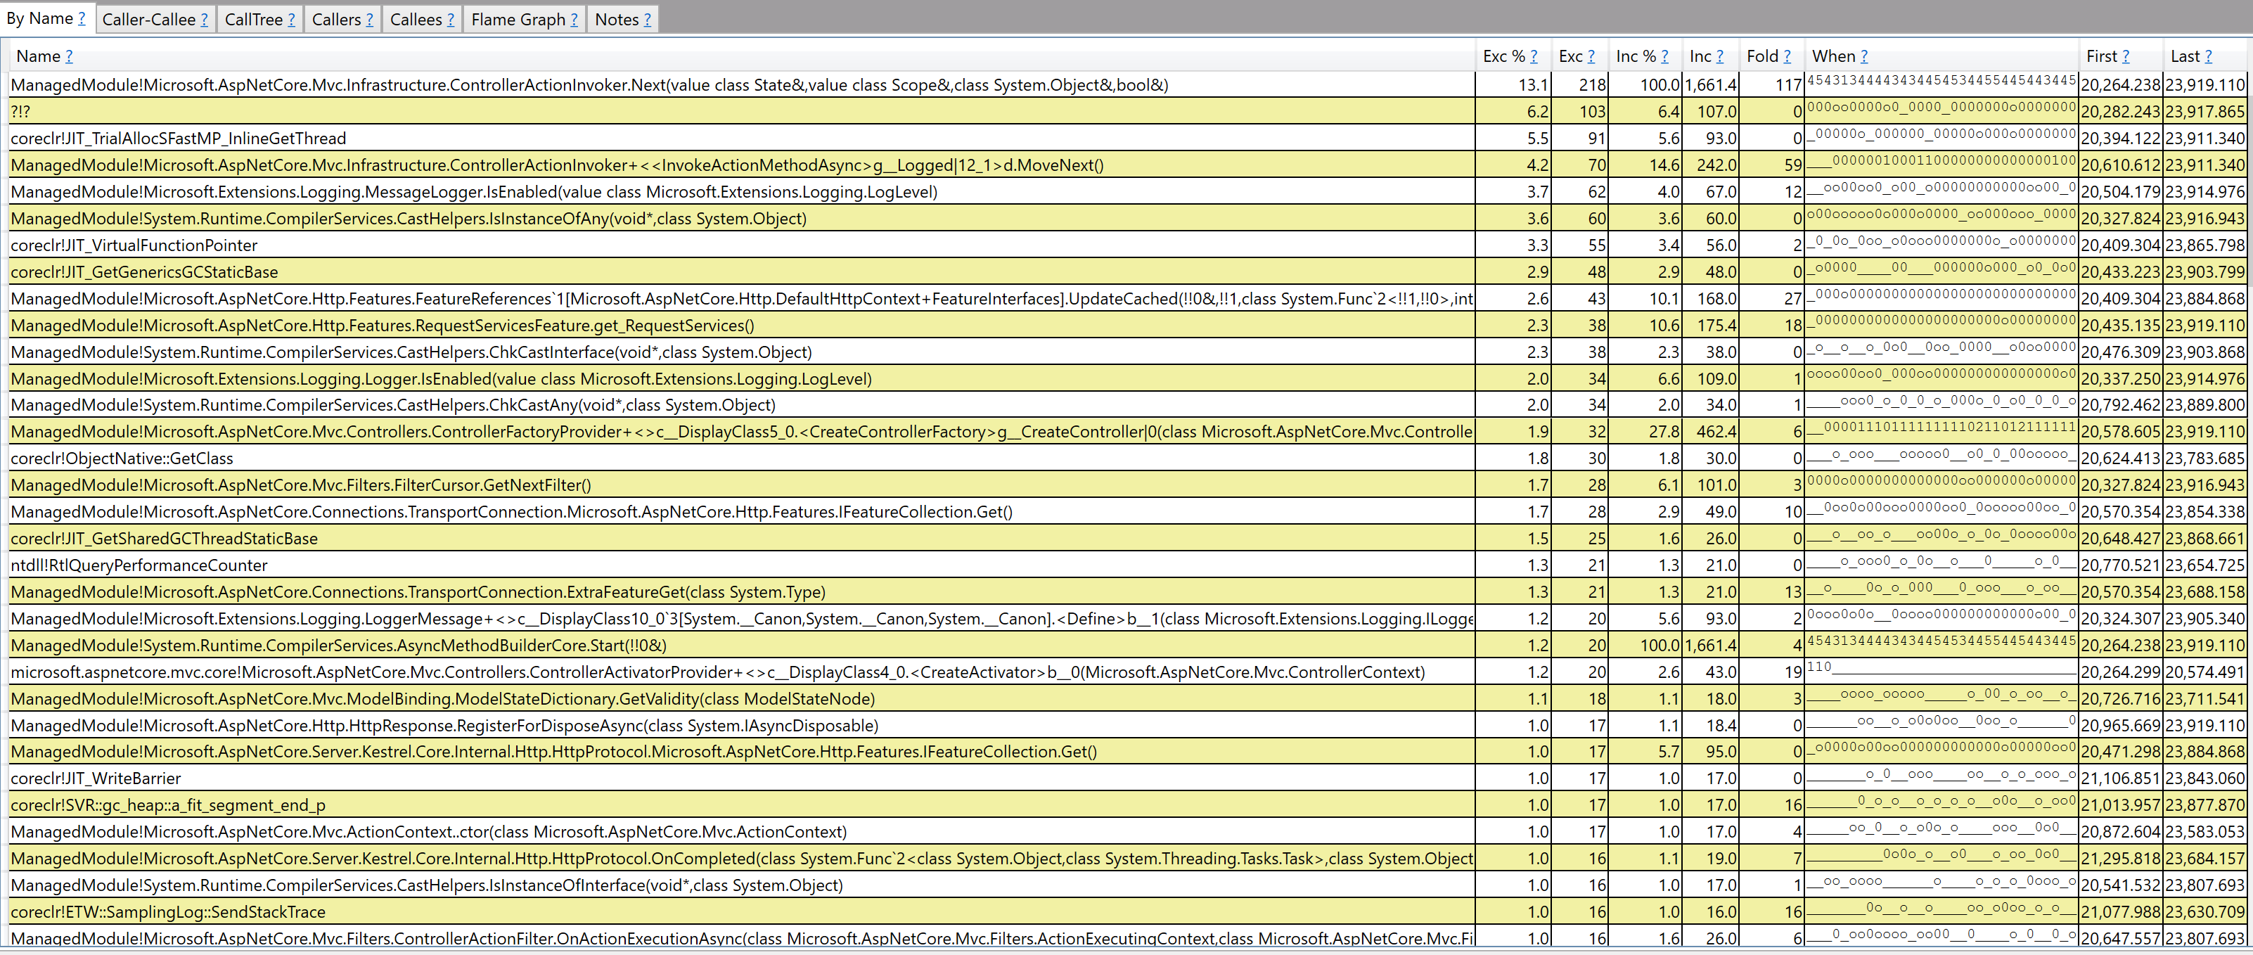Select the coreclr!ObjectNative::GetClass row
Viewport: 2253px width, 955px height.
click(x=122, y=459)
